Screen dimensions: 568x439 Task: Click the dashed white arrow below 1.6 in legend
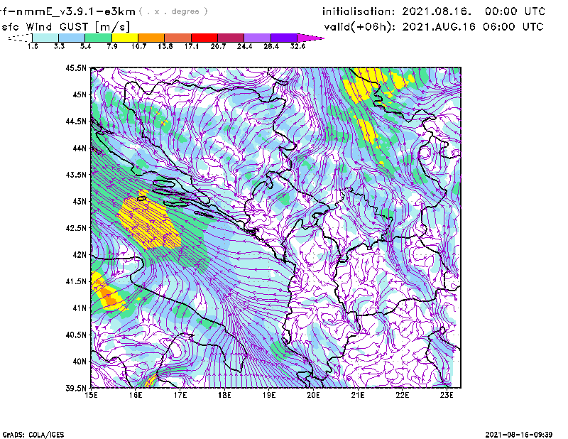pos(20,38)
